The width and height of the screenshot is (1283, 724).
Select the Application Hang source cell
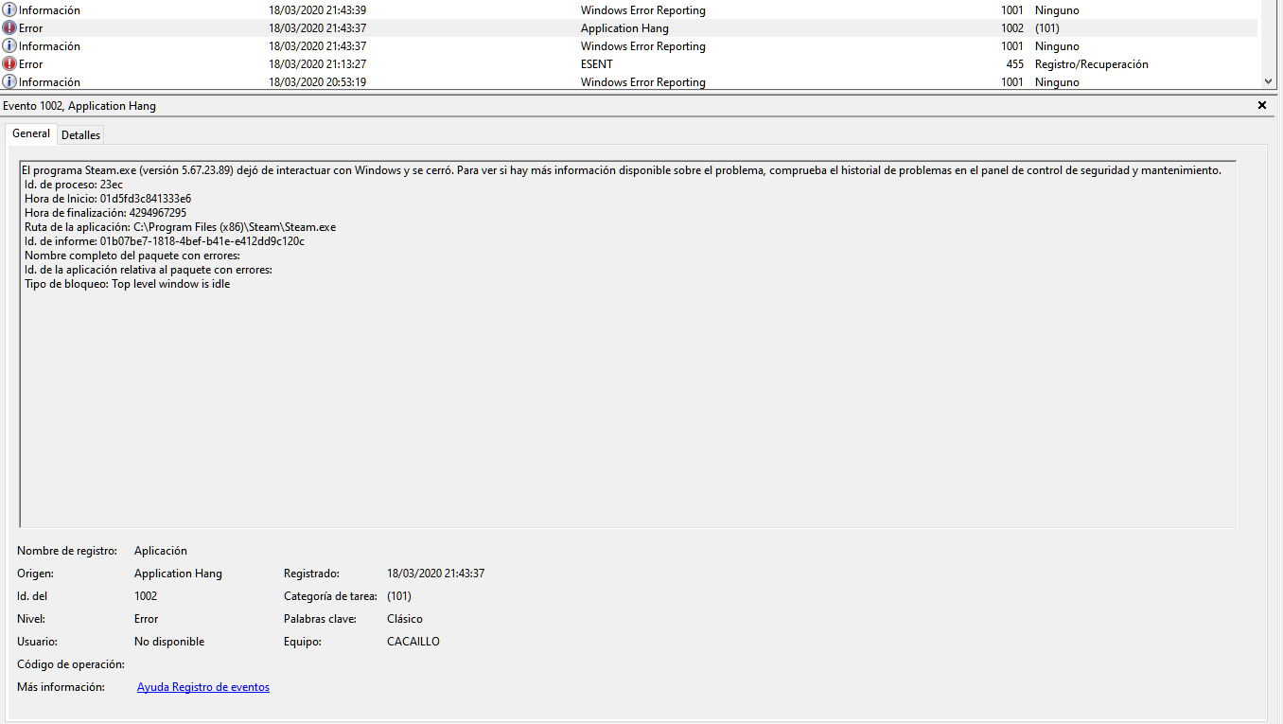(624, 28)
